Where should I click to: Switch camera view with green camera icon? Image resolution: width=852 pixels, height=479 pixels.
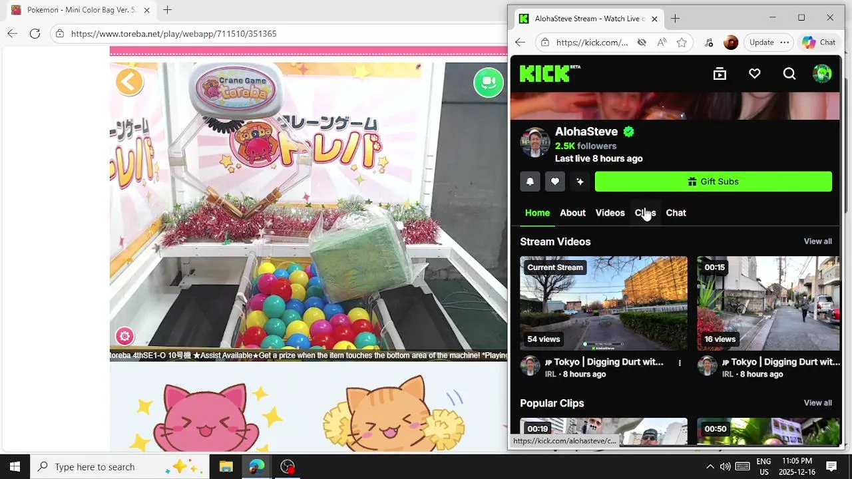point(489,82)
